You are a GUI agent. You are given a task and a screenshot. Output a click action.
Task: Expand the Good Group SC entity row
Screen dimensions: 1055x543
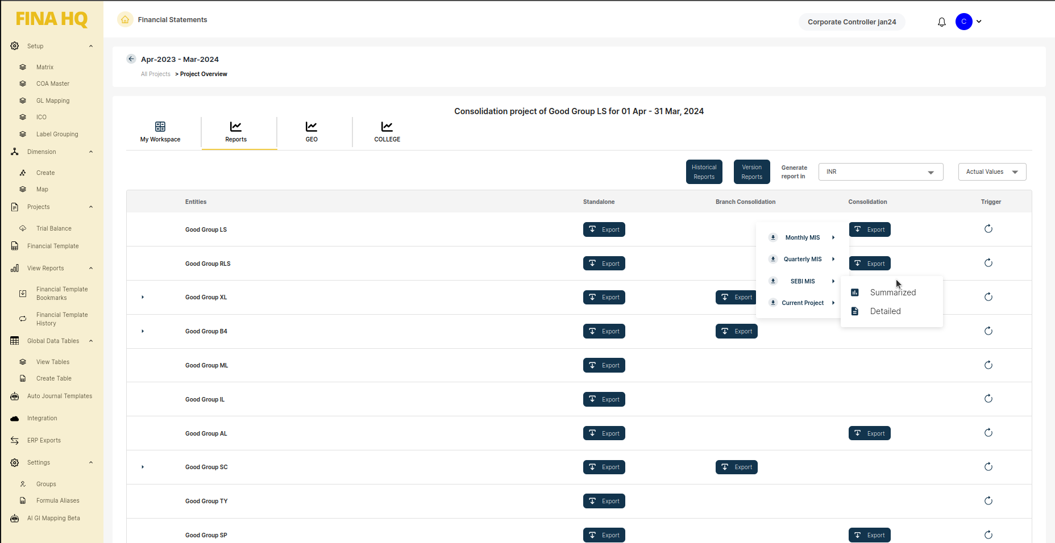click(143, 467)
